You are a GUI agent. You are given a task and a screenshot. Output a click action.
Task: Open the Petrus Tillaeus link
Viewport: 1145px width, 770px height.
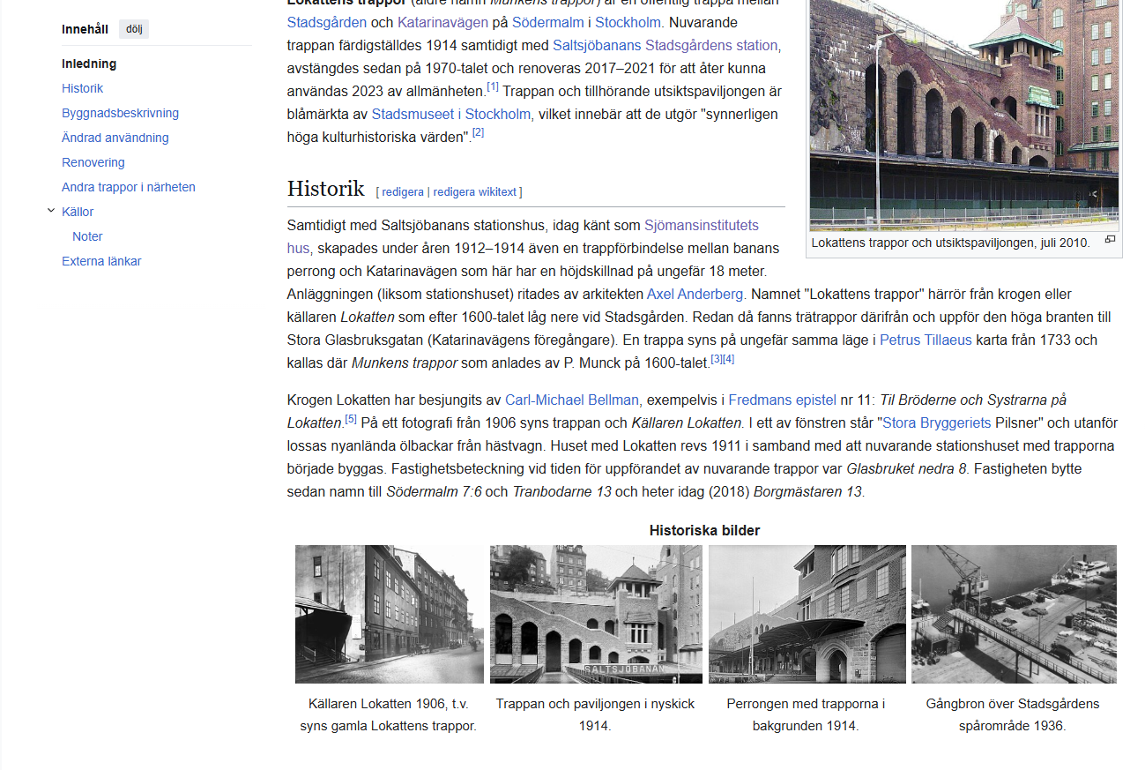coord(926,340)
